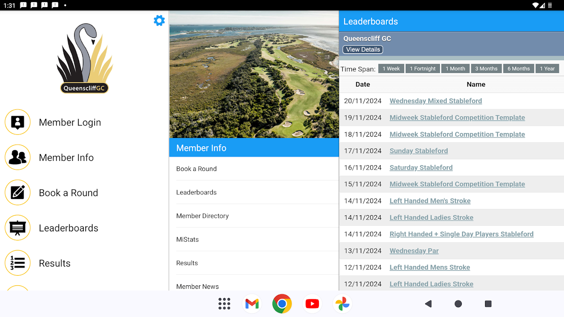Open settings via the blue gear icon
Screen dimensions: 564x317
pyautogui.click(x=159, y=21)
